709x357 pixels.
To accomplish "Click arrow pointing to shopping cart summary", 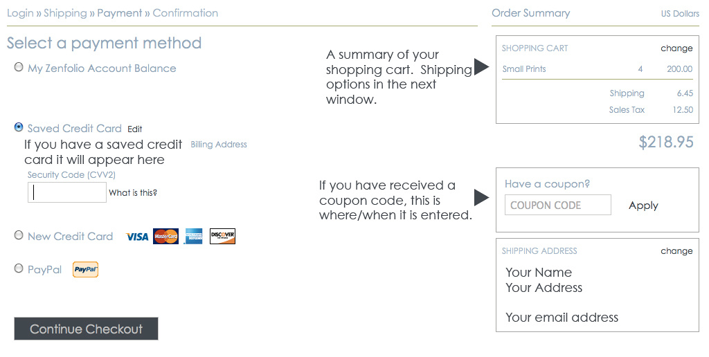I will click(x=482, y=66).
